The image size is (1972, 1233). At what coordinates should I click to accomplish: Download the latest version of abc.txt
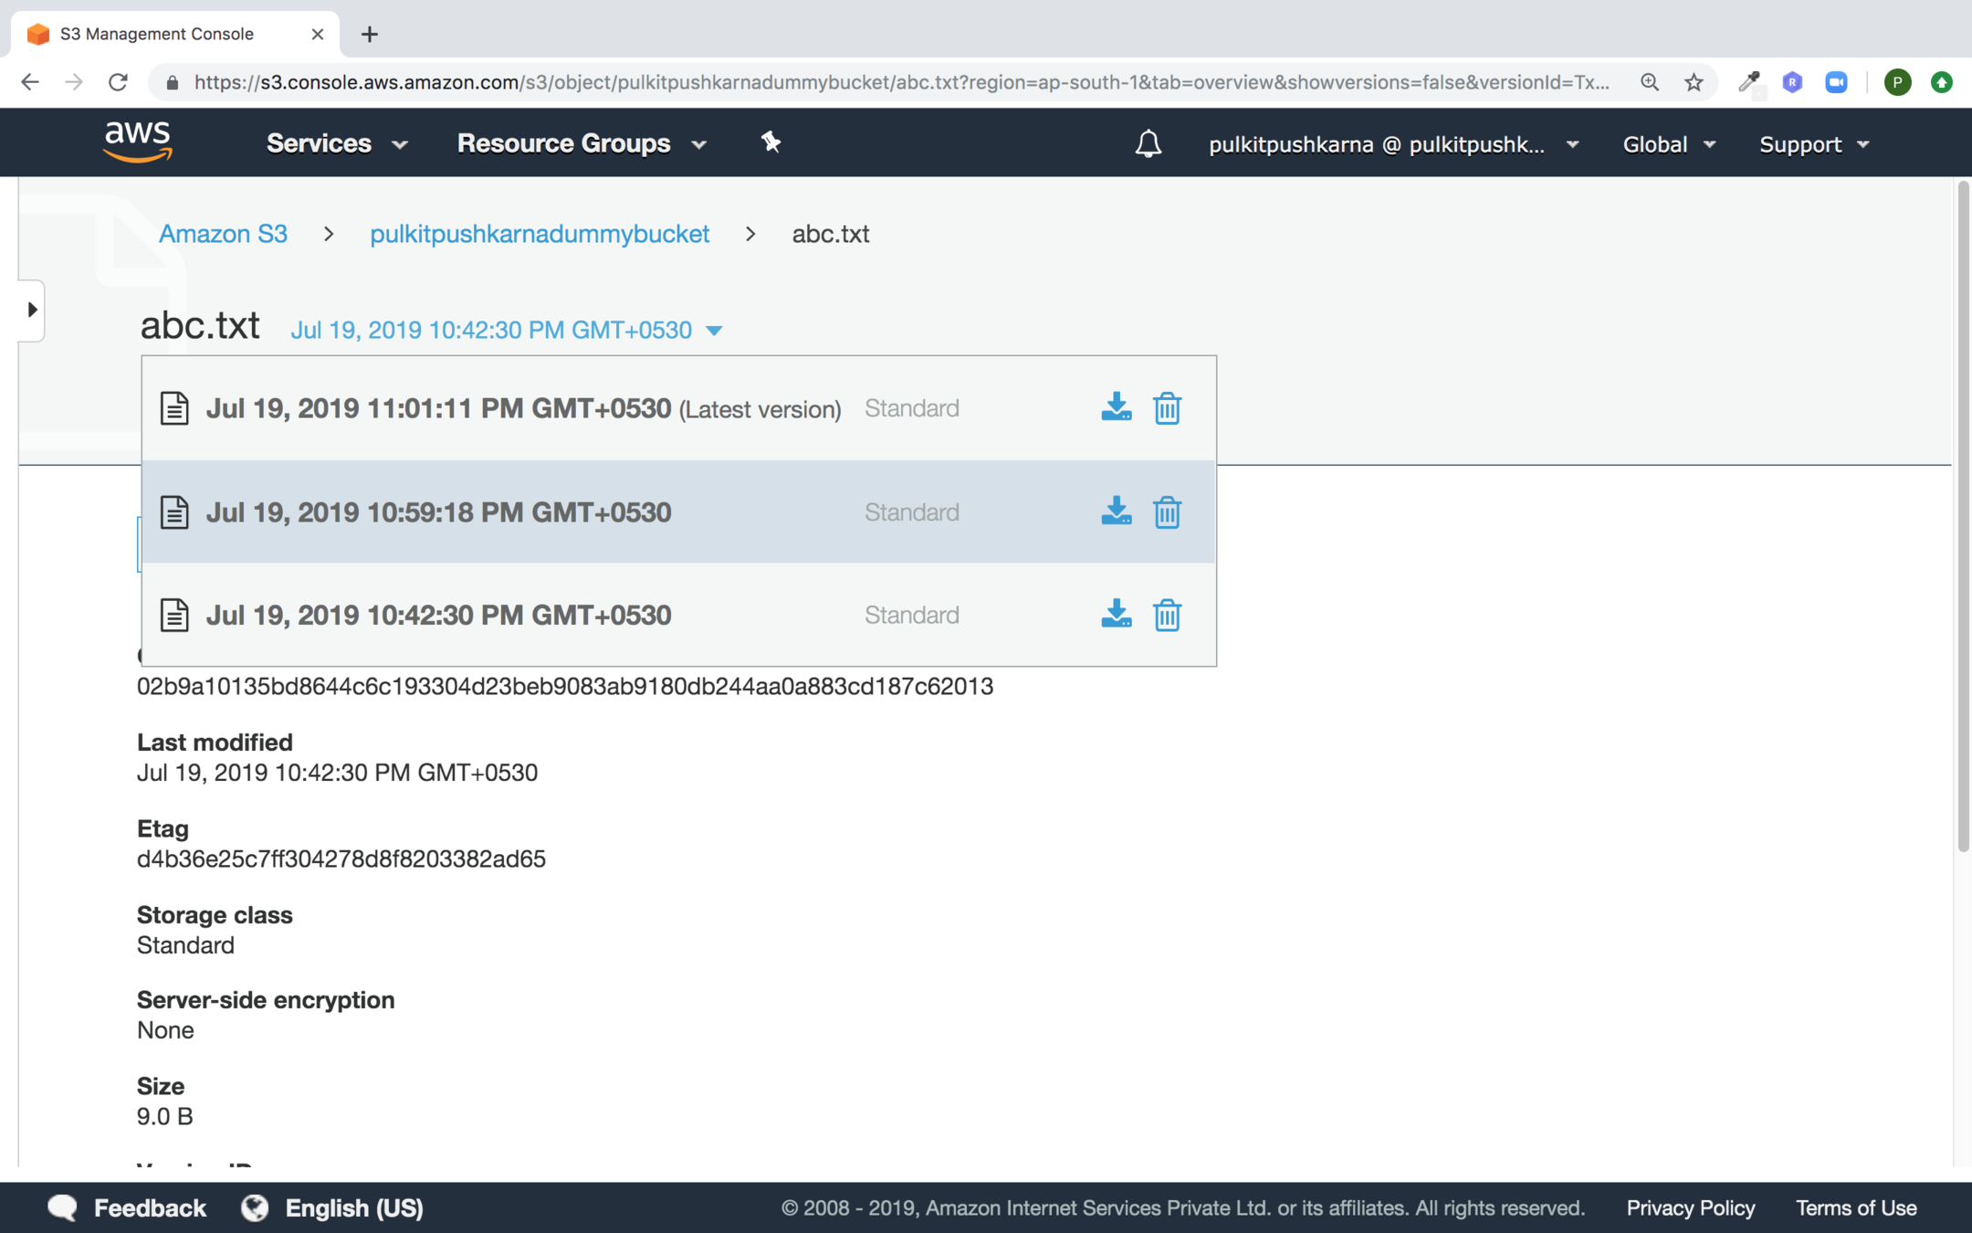[x=1116, y=407]
